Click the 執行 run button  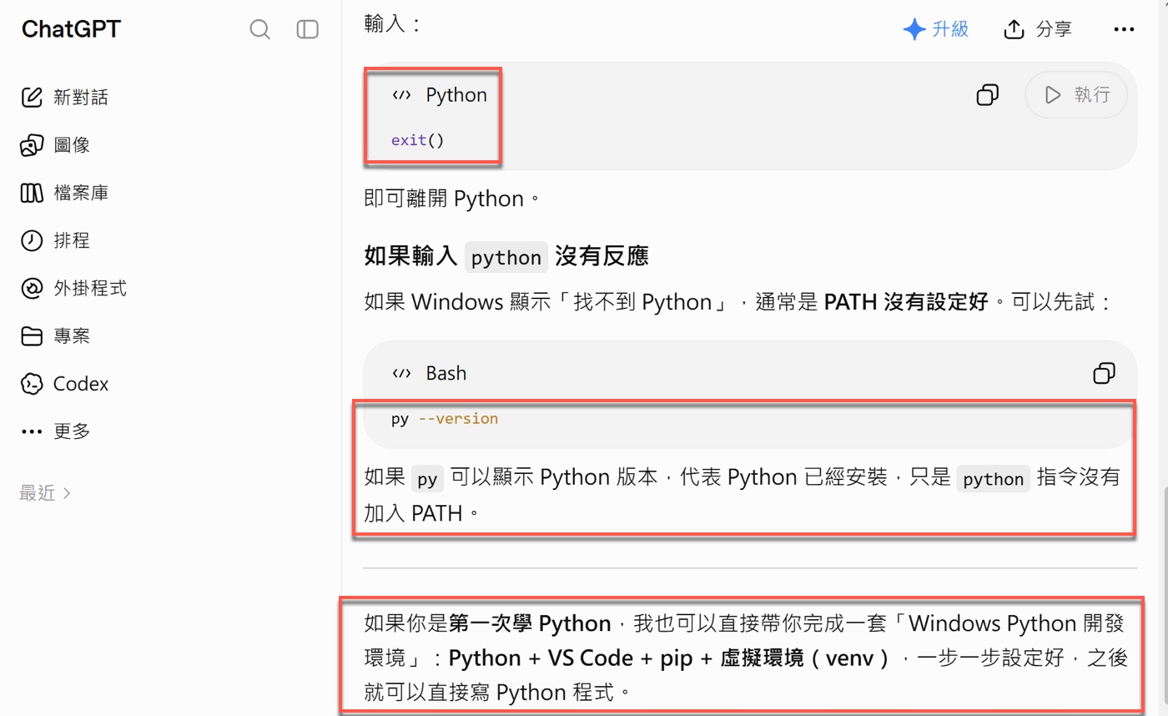pyautogui.click(x=1076, y=95)
